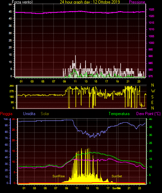Viewport: 162px width, 193px height.
Task: Click the Pressione legend label
Action: pyautogui.click(x=137, y=2)
